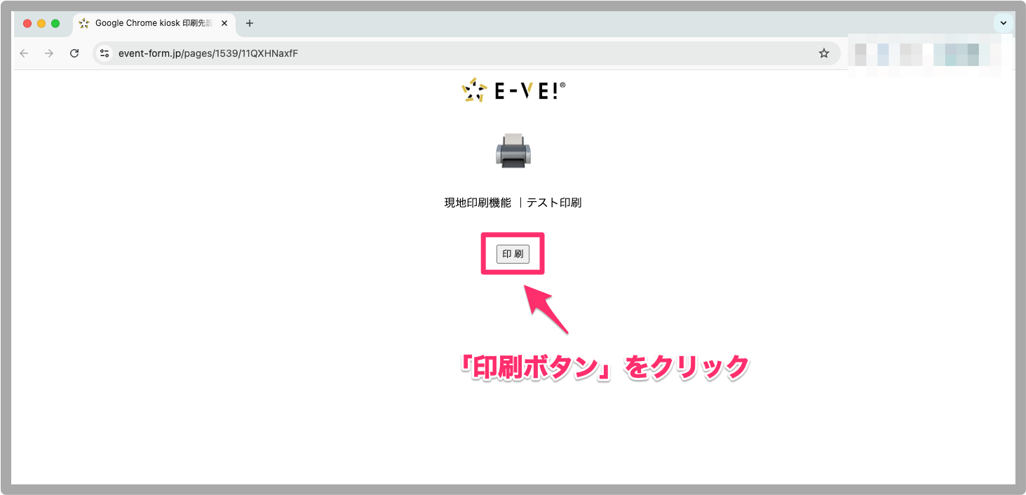Minimize the window with yellow button
The height and width of the screenshot is (495, 1026).
pos(41,23)
